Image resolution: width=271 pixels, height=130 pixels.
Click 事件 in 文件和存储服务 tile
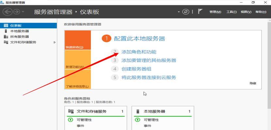coord(80,126)
